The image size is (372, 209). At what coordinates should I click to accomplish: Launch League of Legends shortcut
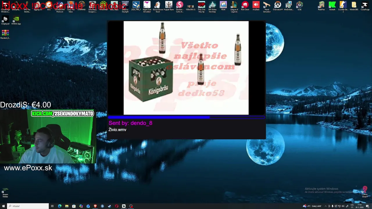(x=234, y=7)
